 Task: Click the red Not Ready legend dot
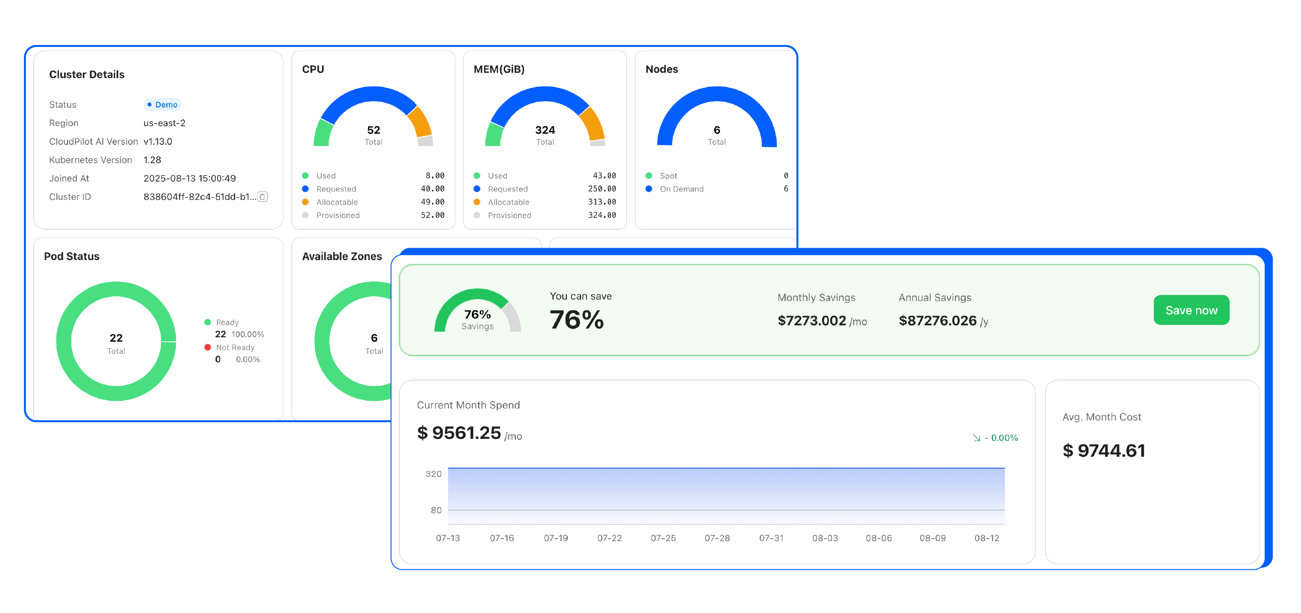pyautogui.click(x=207, y=347)
